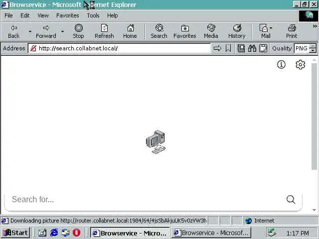Open the Back history dropdown arrow
This screenshot has width=319, height=239.
30,31
